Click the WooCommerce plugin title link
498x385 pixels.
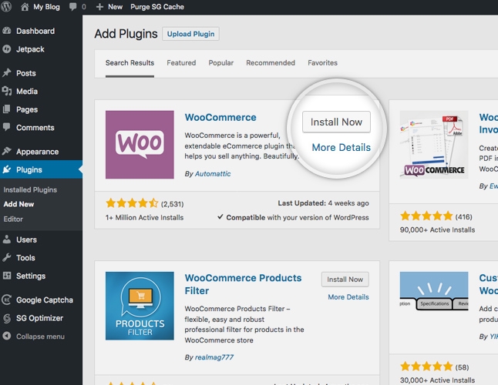[x=220, y=117]
